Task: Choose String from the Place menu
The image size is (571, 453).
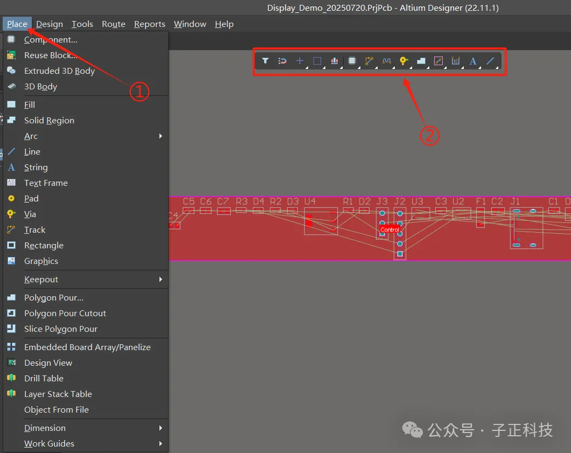Action: (x=86, y=168)
